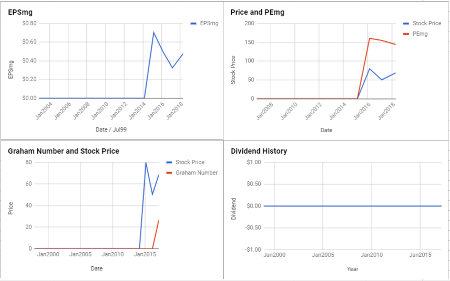450x281 pixels.
Task: Click the EPSmg legend label text
Action: pyautogui.click(x=209, y=24)
